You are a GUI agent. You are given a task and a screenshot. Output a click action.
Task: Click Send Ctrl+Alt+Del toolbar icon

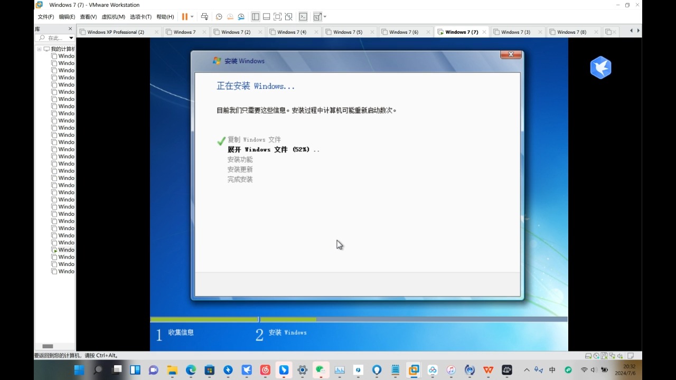tap(205, 17)
